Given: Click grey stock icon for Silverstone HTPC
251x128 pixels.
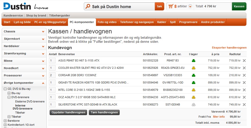Looking at the screenshot, I should pos(193,104).
